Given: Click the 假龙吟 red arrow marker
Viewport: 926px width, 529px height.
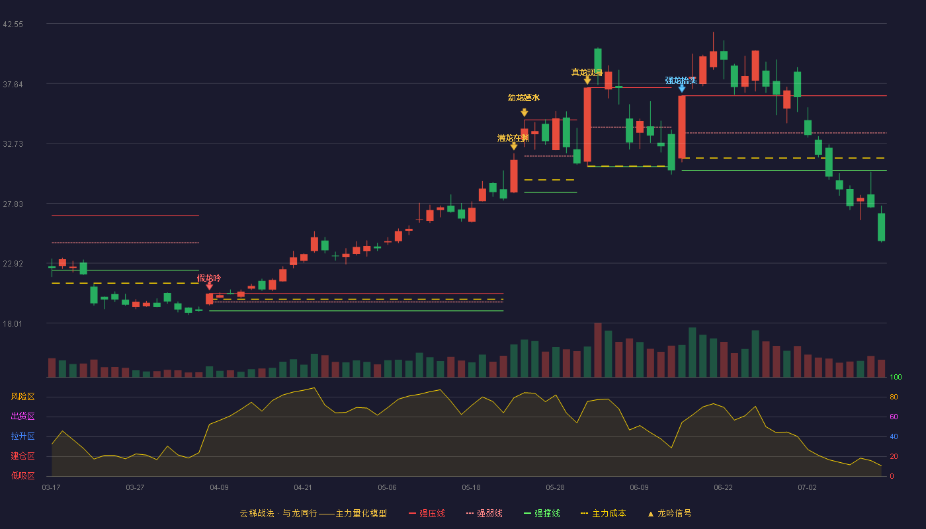Looking at the screenshot, I should (209, 286).
